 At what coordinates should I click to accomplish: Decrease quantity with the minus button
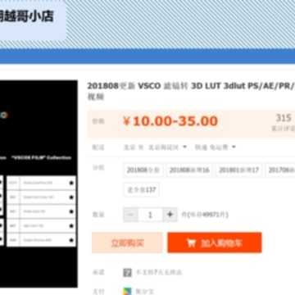click(x=130, y=215)
